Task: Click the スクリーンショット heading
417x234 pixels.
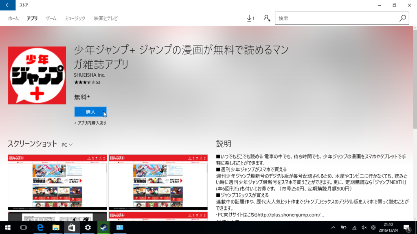Action: pos(32,144)
